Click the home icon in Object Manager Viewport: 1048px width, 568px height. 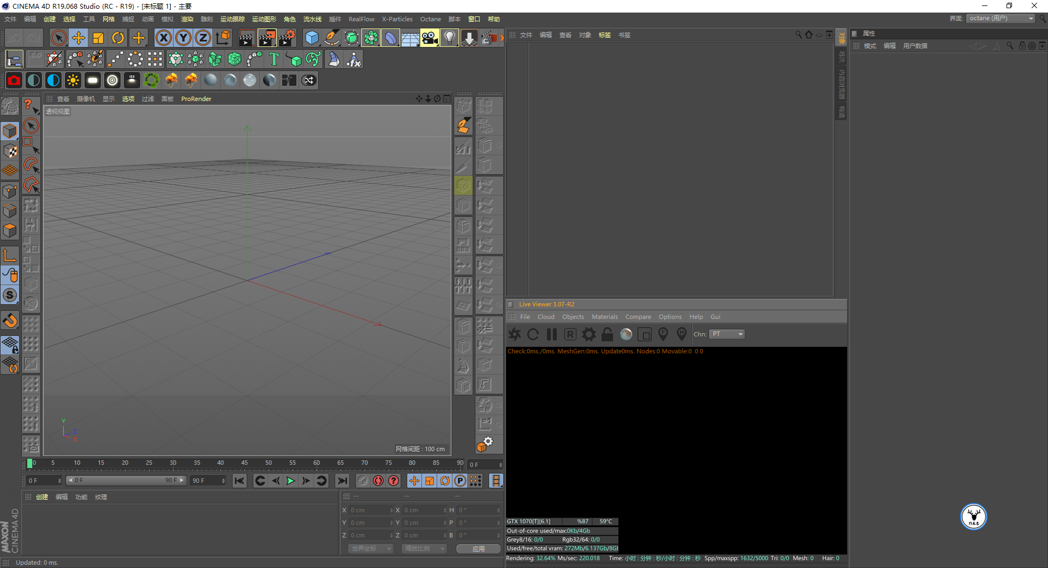coord(809,35)
